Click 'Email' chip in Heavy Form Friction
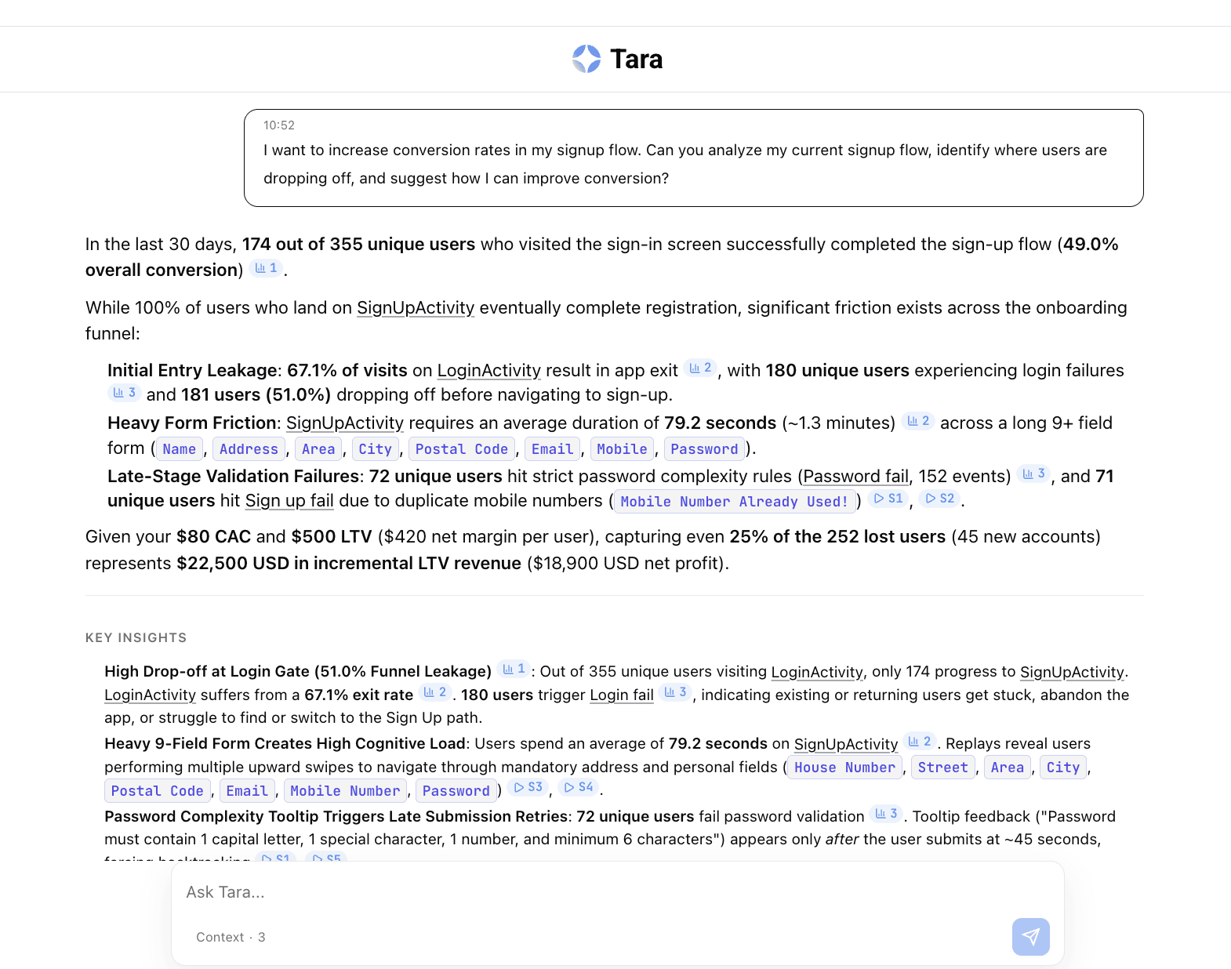Viewport: 1231px width, 969px height. (x=552, y=449)
